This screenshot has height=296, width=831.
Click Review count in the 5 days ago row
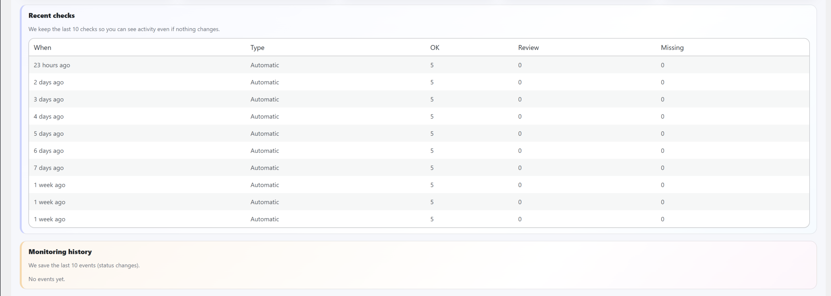tap(520, 134)
